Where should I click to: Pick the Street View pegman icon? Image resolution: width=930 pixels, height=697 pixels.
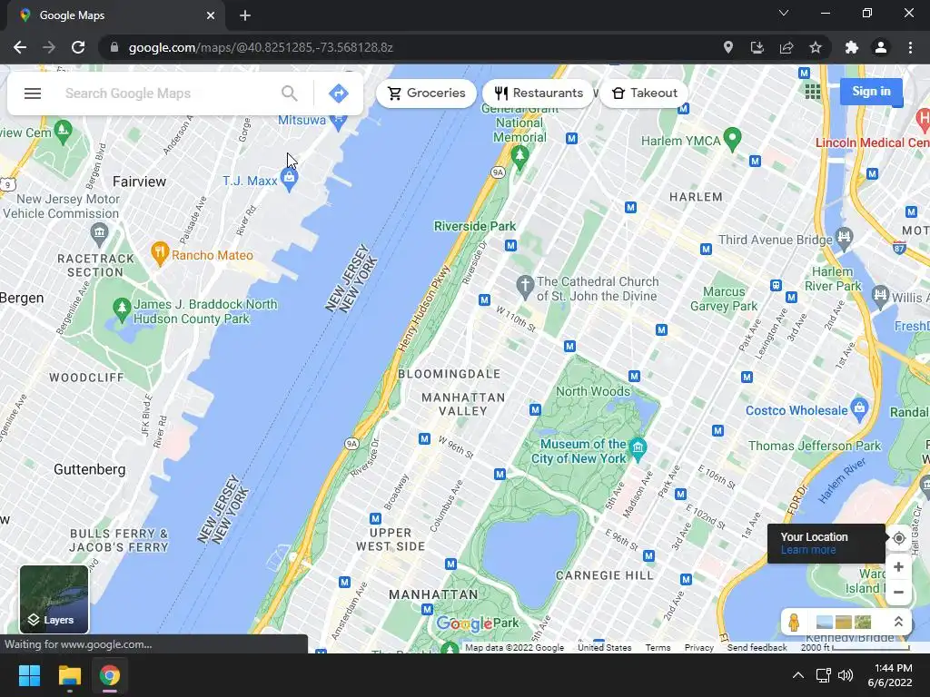[794, 623]
